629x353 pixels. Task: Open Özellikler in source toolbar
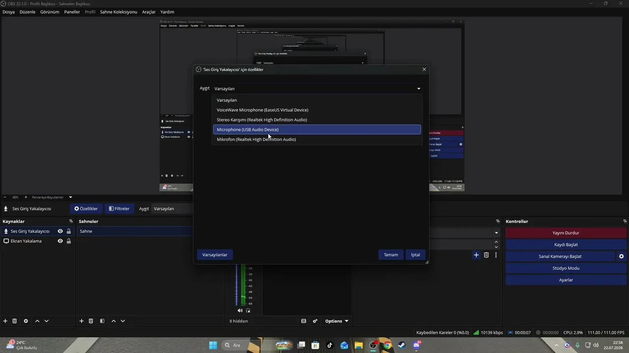coord(86,209)
